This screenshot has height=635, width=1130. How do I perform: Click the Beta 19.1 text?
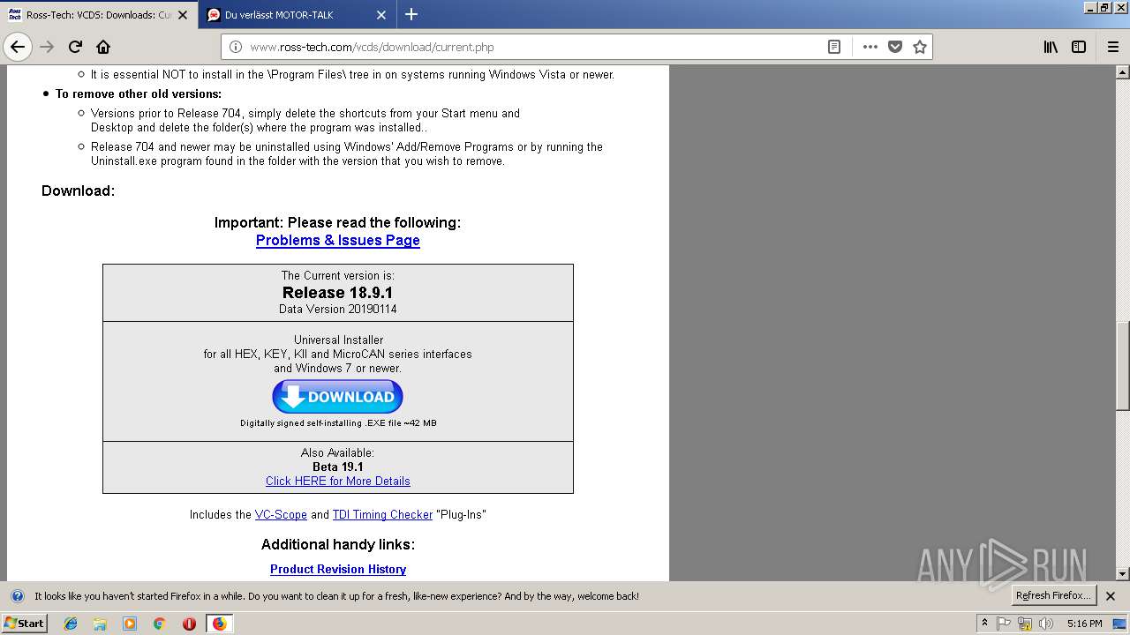pos(338,467)
